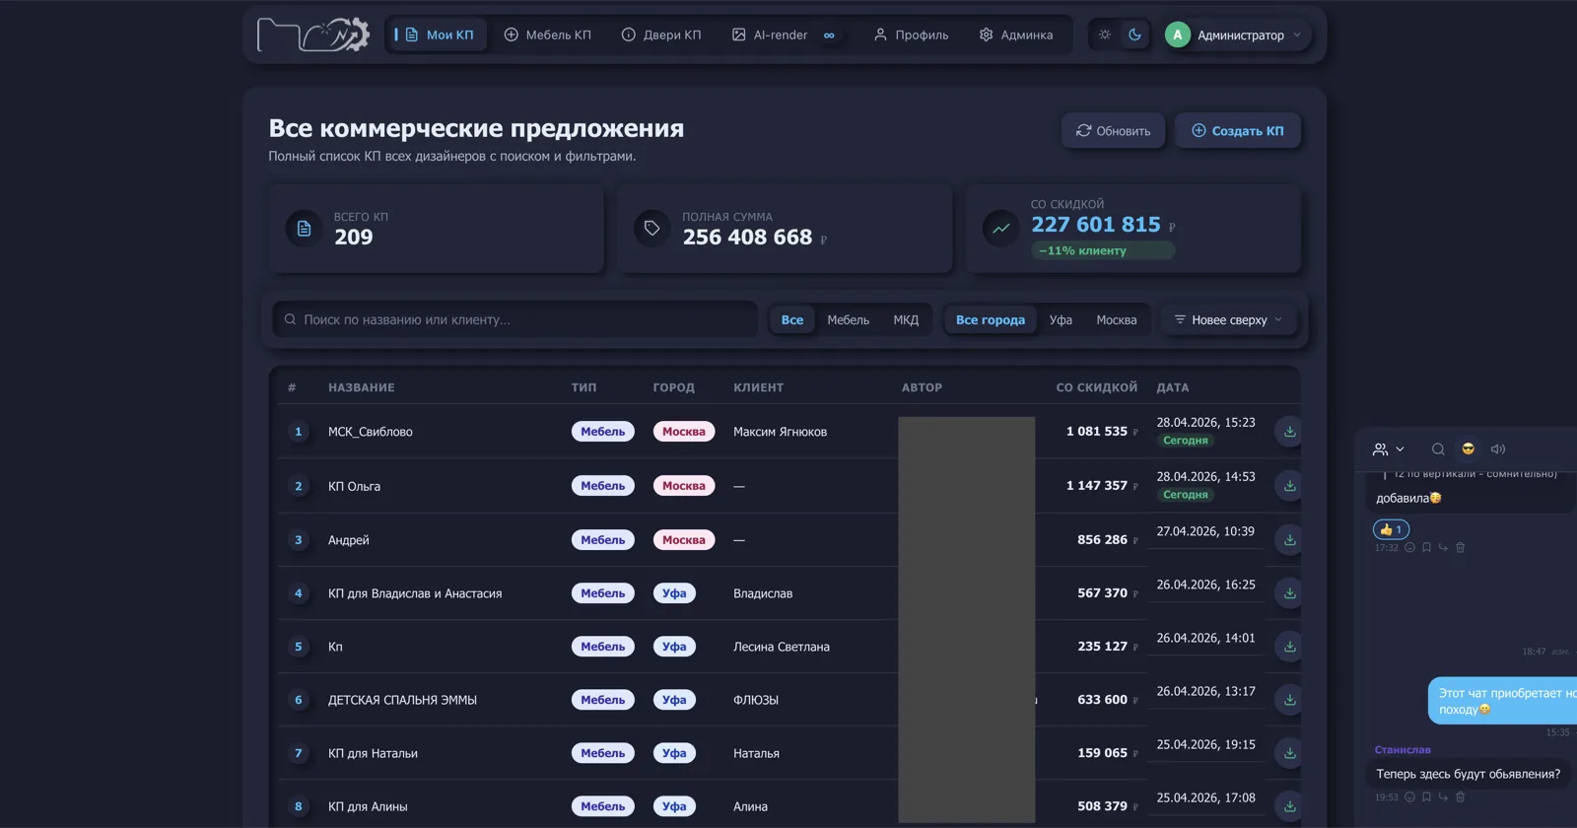Click the green A user avatar
This screenshot has width=1577, height=828.
(x=1177, y=34)
